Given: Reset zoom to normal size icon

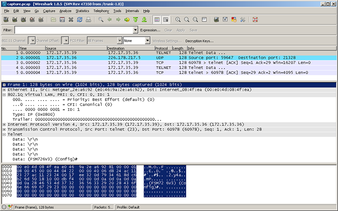Looking at the screenshot, I should 195,20.
